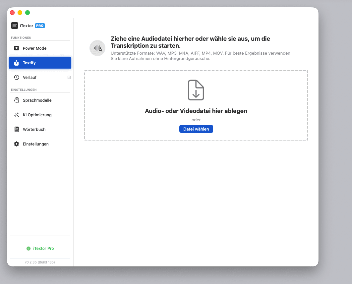Click the iTextor app logo icon

[15, 26]
